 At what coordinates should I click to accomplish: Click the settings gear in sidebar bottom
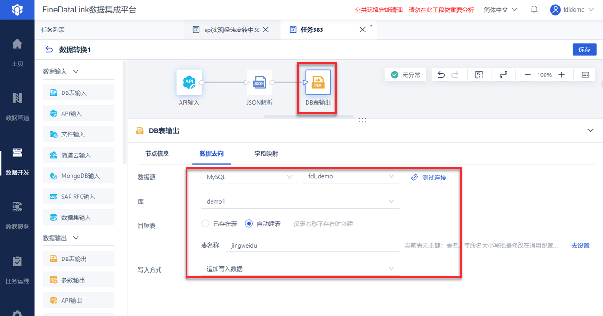(x=17, y=313)
